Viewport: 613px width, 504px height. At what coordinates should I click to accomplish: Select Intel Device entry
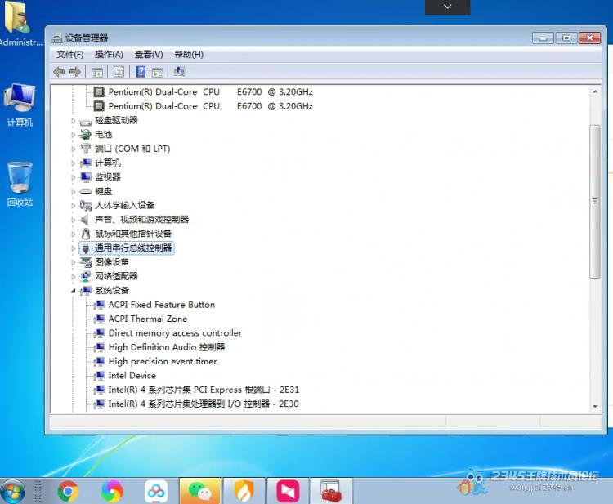pyautogui.click(x=132, y=376)
